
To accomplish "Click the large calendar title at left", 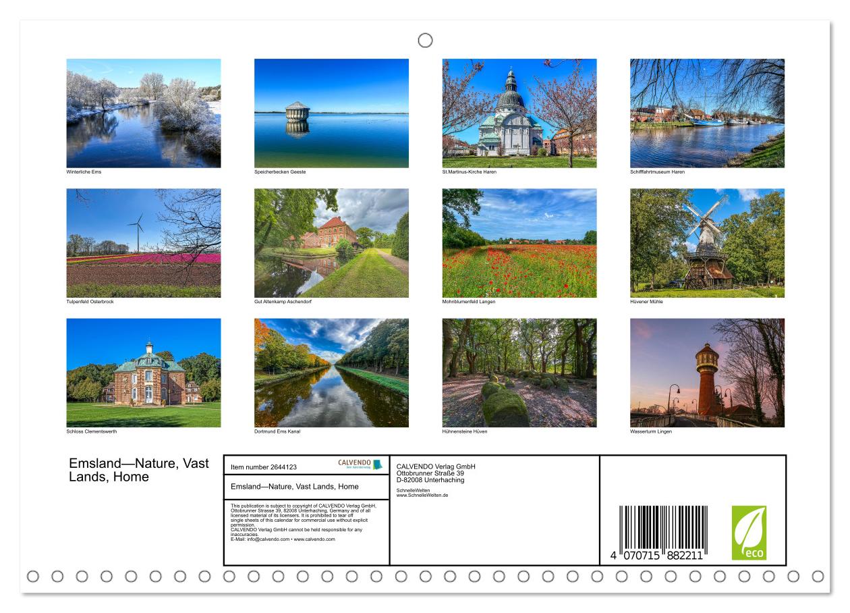I will pyautogui.click(x=139, y=470).
